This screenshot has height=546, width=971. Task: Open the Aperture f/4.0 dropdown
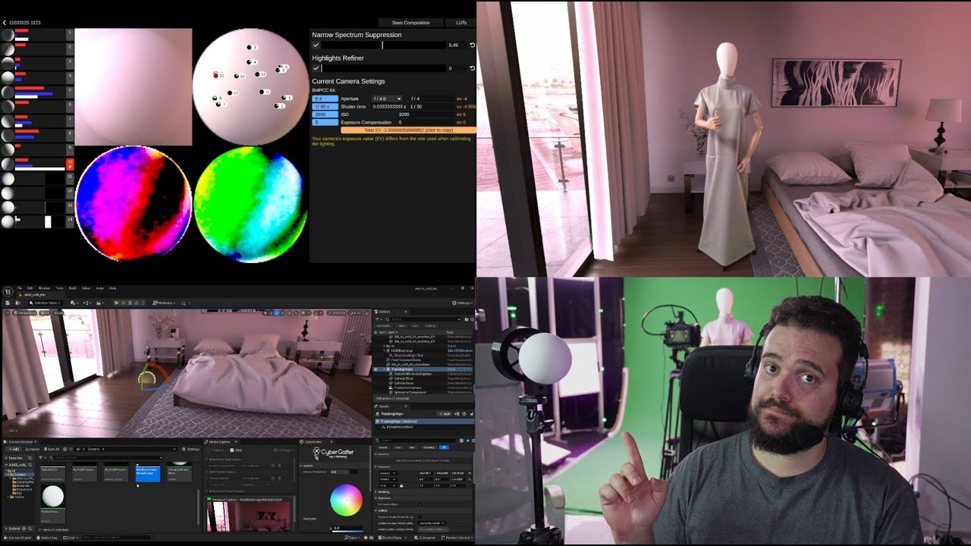pyautogui.click(x=387, y=99)
